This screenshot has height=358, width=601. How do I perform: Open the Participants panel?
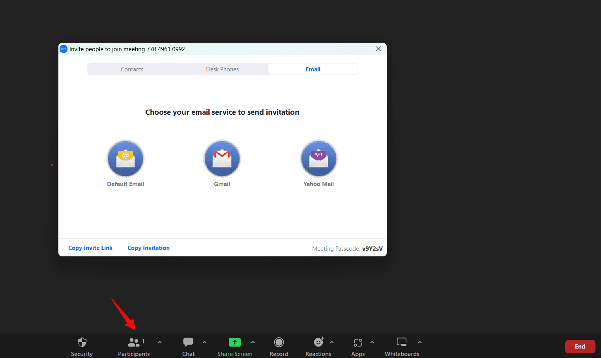click(x=134, y=347)
